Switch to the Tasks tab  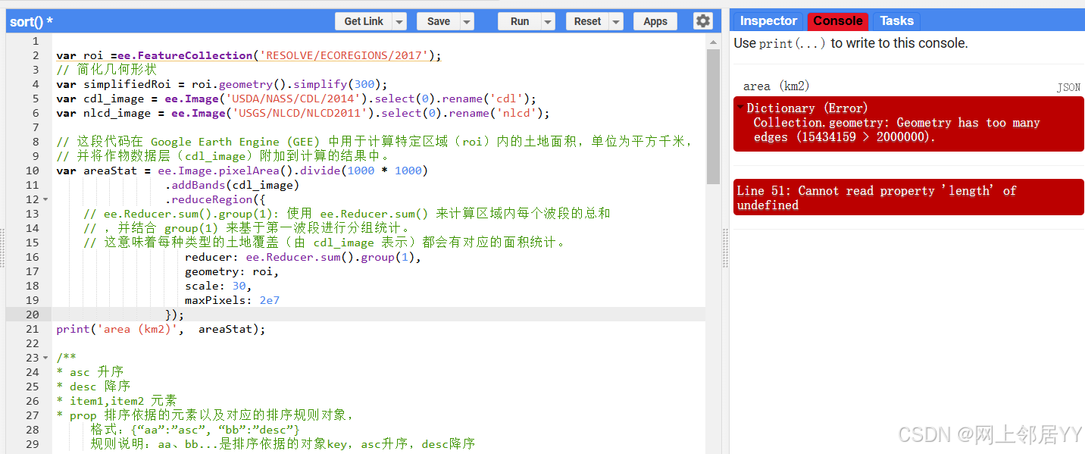click(x=896, y=20)
